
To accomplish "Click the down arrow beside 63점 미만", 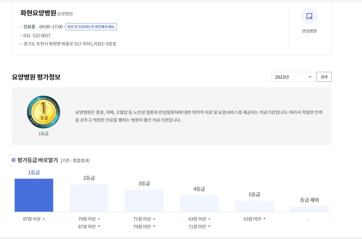I will coord(265,219).
